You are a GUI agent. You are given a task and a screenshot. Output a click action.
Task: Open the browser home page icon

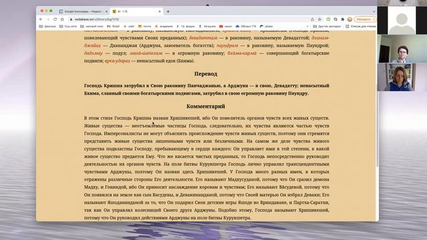point(62,19)
